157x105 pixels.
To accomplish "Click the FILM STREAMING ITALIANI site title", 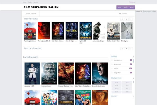I will [42, 7].
